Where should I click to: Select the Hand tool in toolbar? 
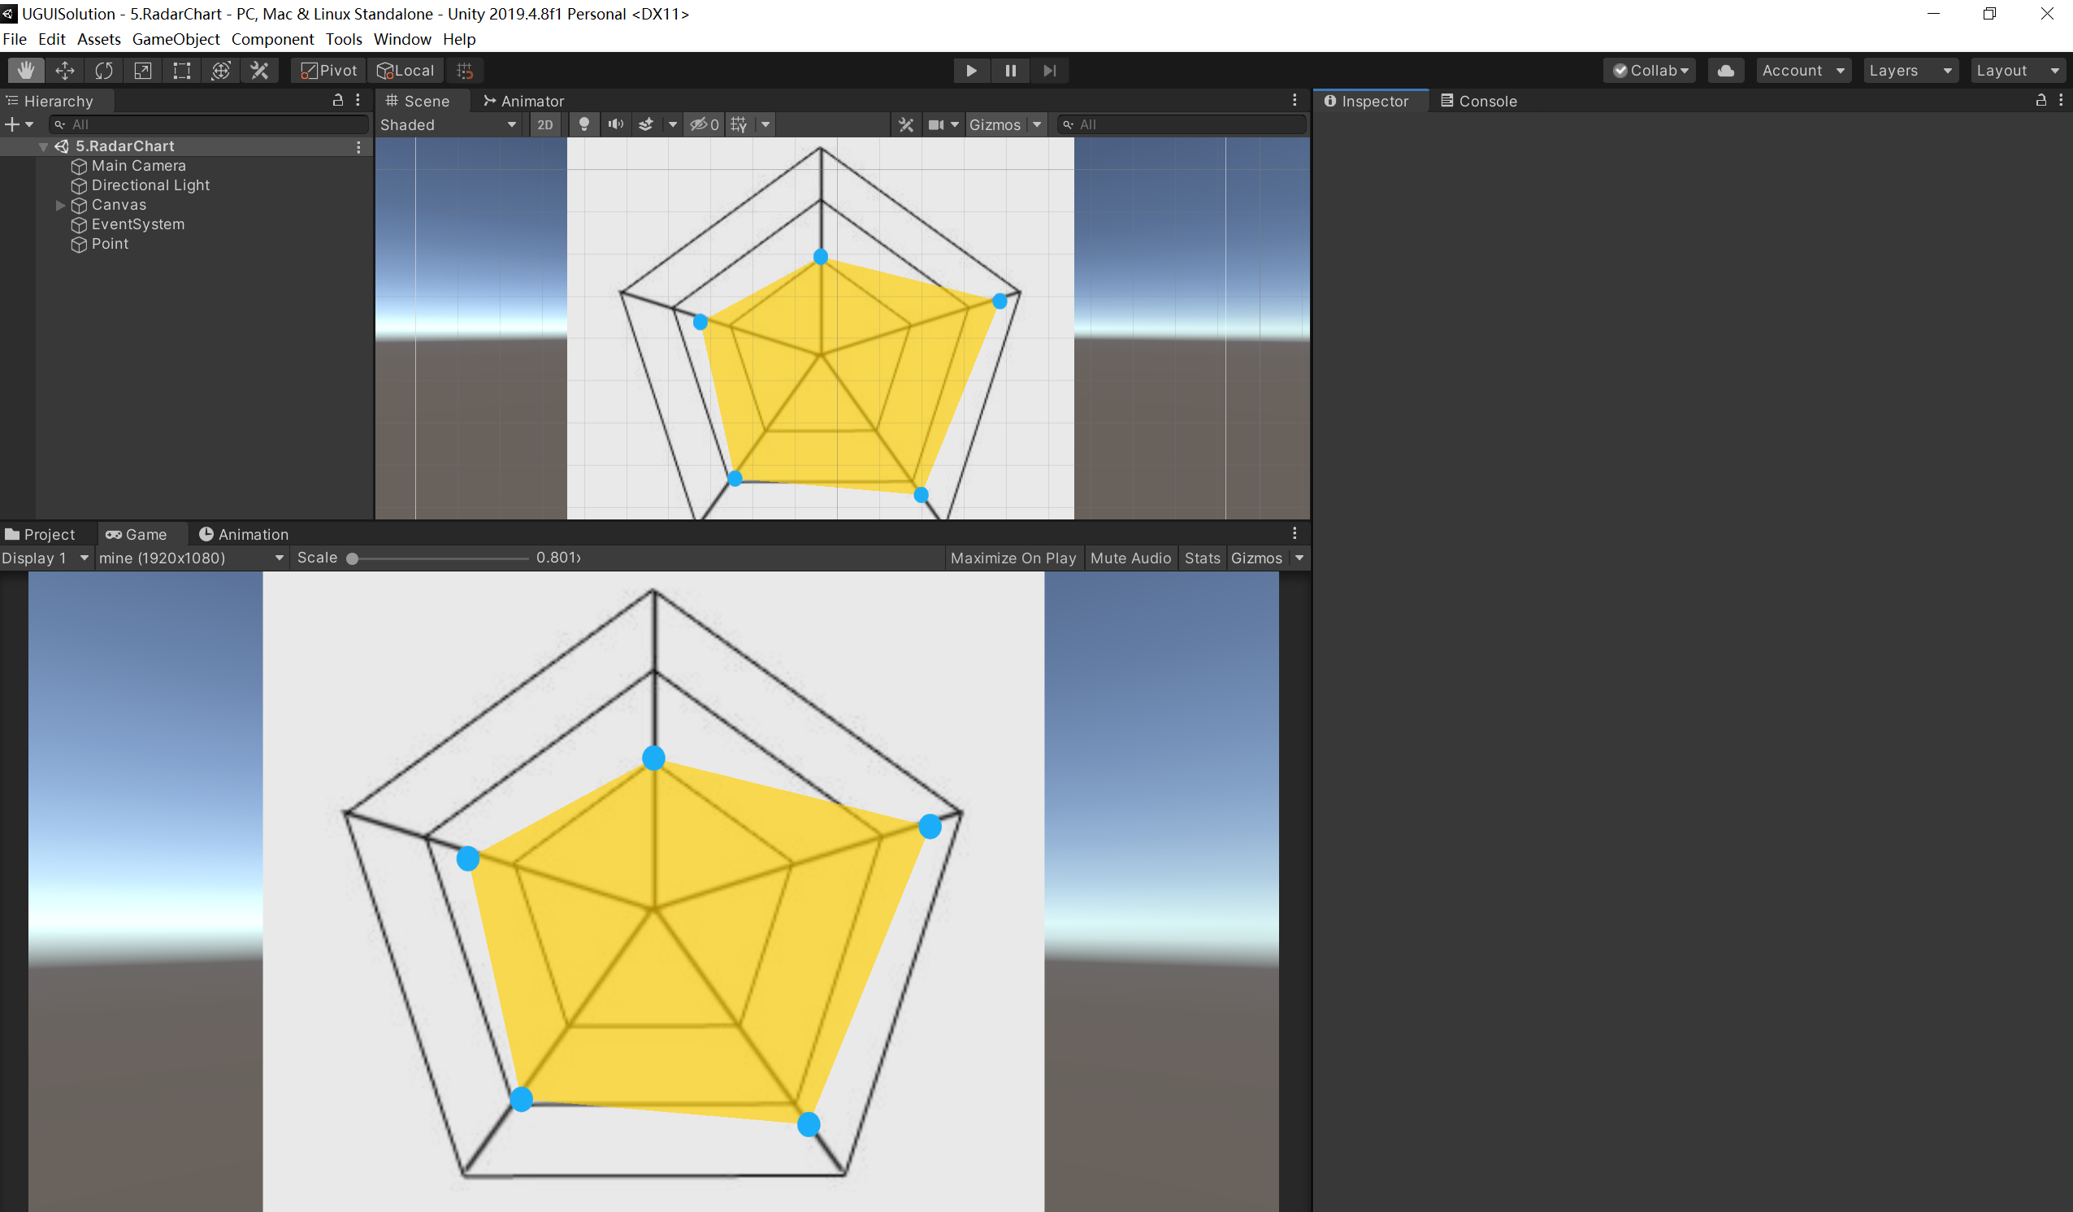point(25,71)
